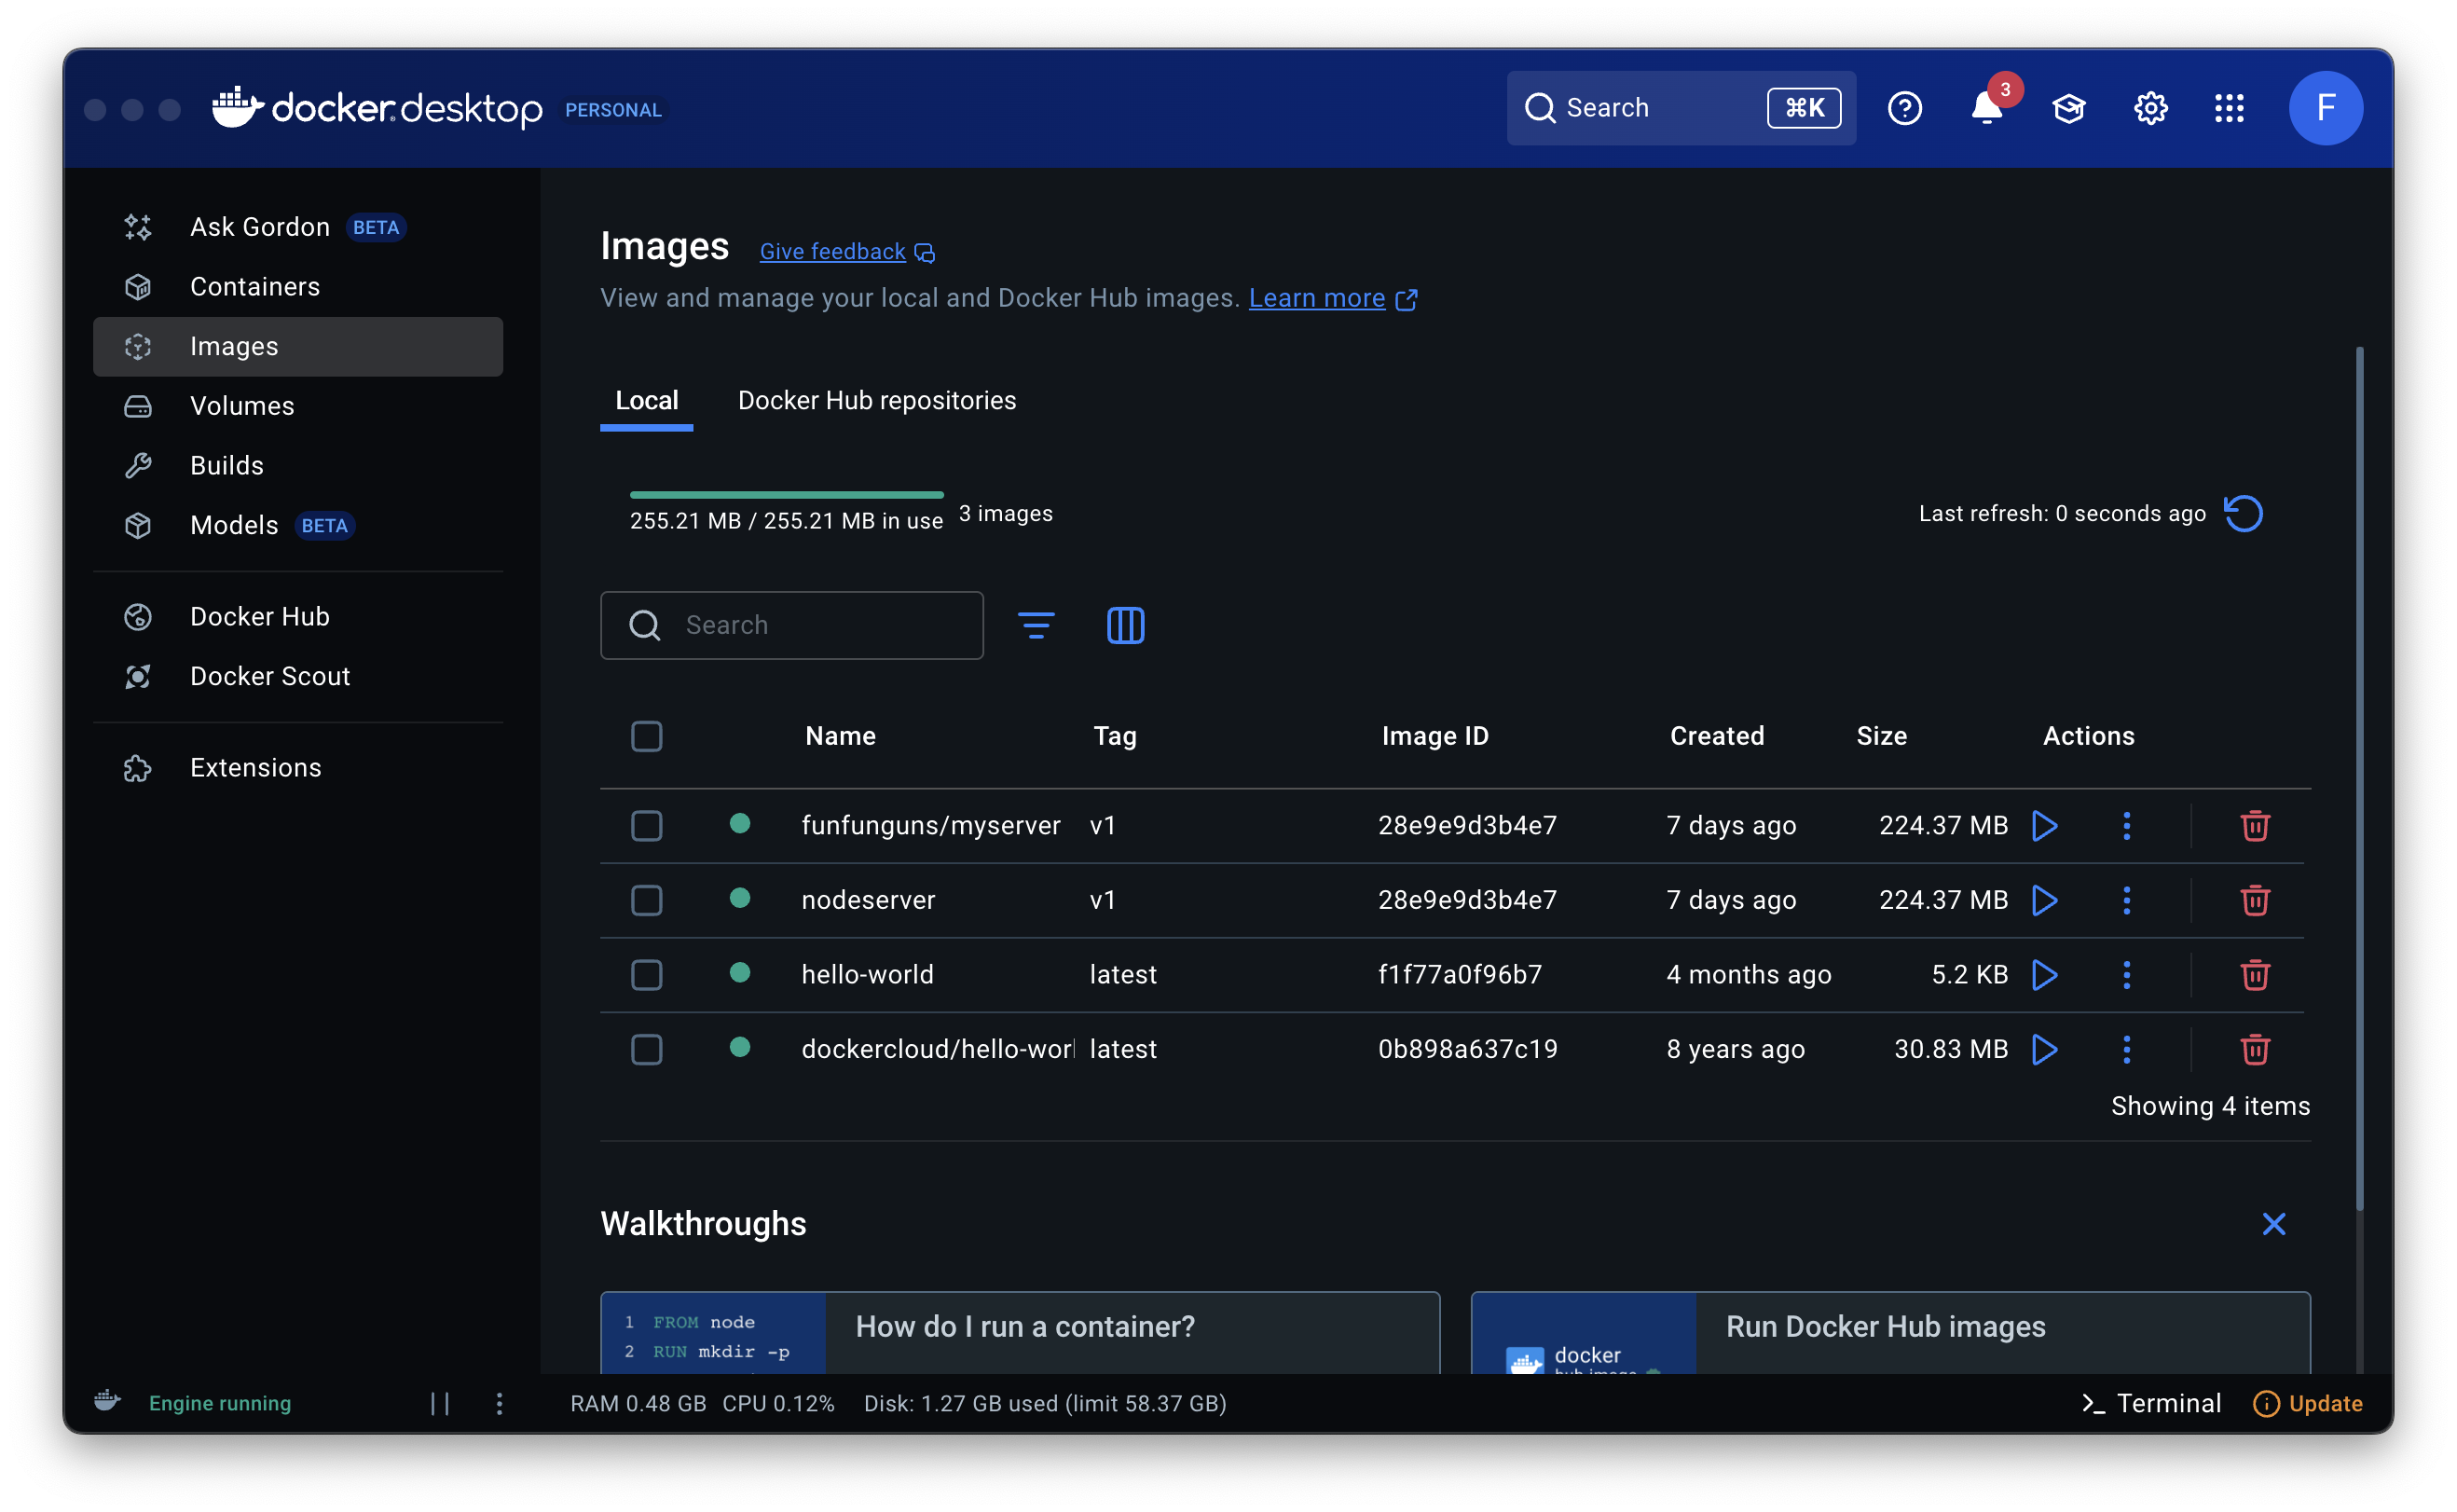Screen dimensions: 2457x1512
Task: Open notifications bell with 3 alerts
Action: [x=1988, y=107]
